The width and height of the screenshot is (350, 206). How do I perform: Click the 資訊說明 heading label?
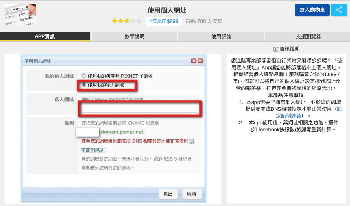click(290, 49)
